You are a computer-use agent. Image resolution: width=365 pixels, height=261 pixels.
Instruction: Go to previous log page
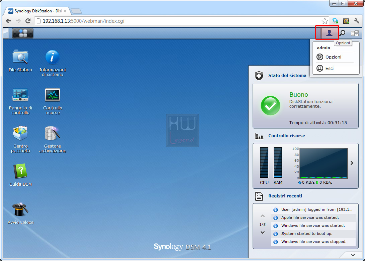[263, 216]
